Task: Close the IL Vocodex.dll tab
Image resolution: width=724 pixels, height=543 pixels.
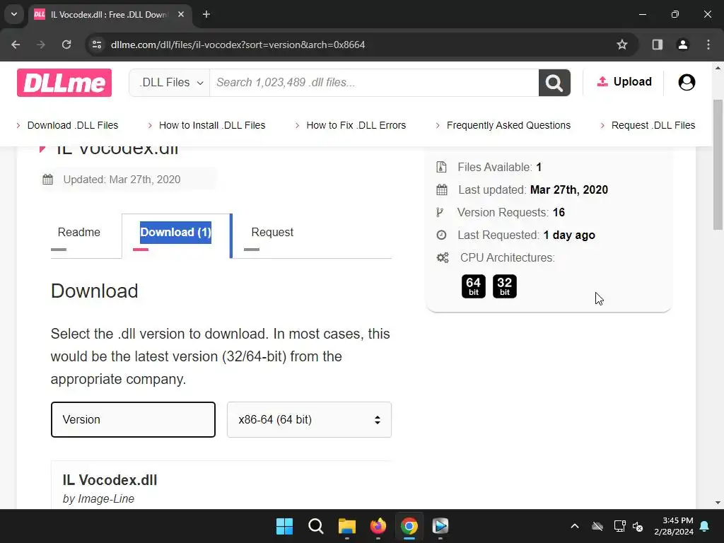Action: point(181,14)
